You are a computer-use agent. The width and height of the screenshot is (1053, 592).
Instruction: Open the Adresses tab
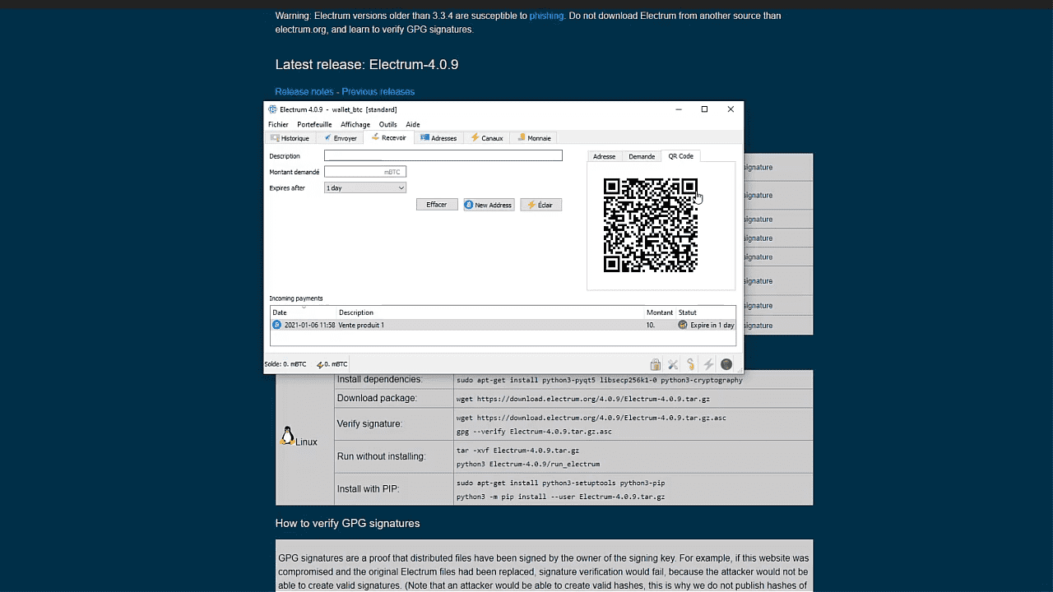(x=438, y=138)
